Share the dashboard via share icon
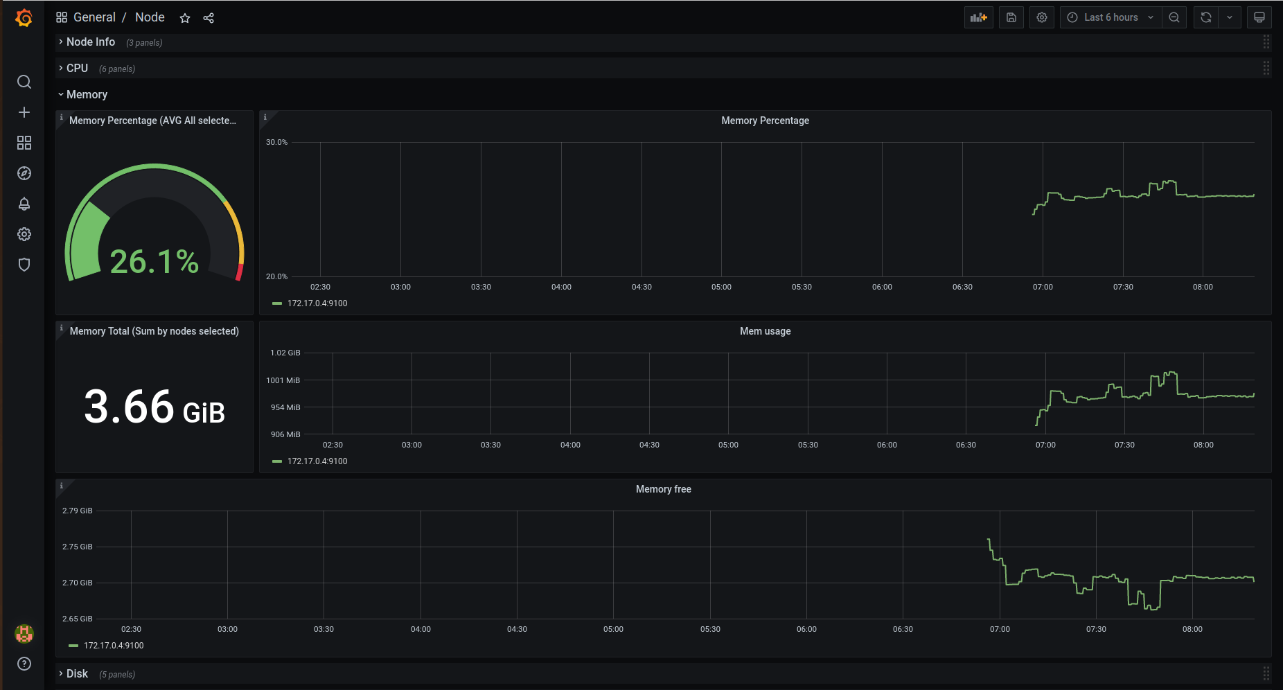 (x=209, y=18)
